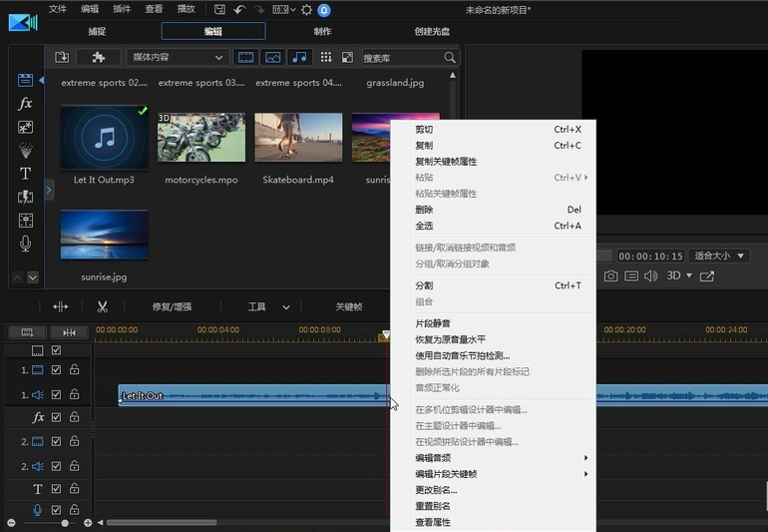Open the Effects Room fx icon in sidebar
The height and width of the screenshot is (532, 768).
26,104
